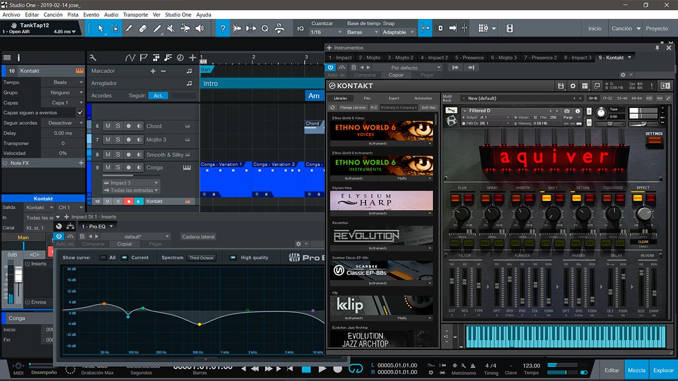Switch to 1 - Impact instrument tab
This screenshot has width=678, height=381.
click(341, 58)
